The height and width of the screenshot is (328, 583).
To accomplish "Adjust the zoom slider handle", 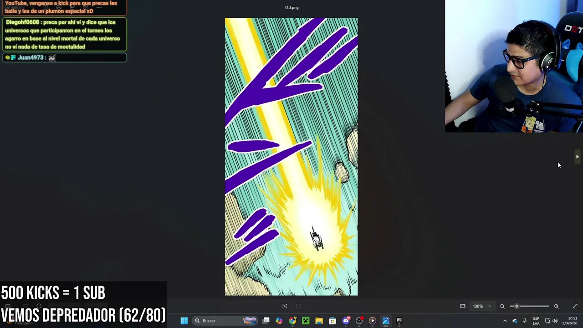I will (517, 306).
